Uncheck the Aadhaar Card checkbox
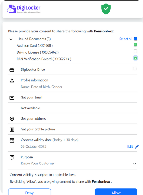This screenshot has width=143, height=195. (x=136, y=45)
